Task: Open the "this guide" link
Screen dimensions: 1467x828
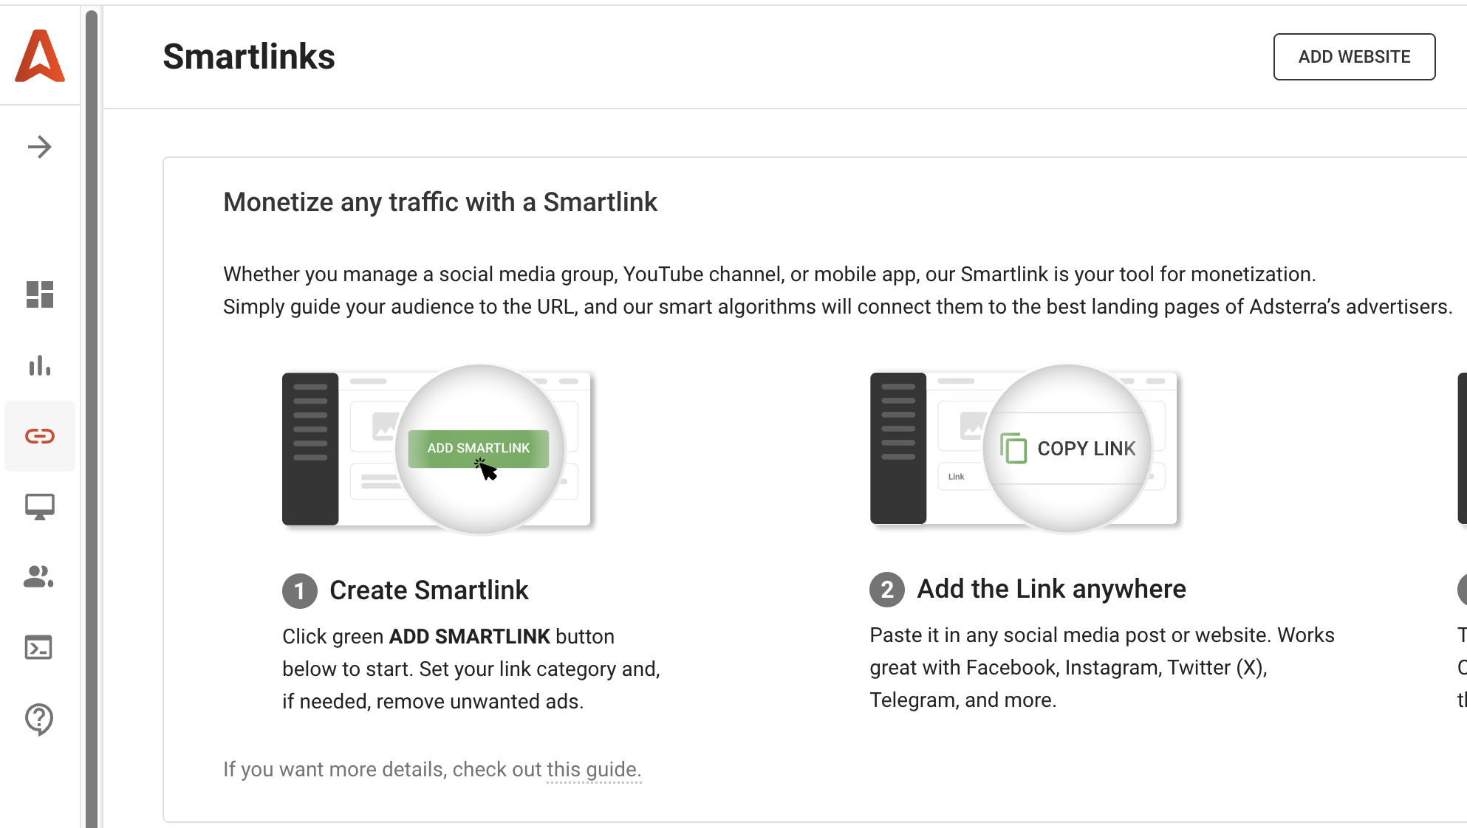Action: 592,770
